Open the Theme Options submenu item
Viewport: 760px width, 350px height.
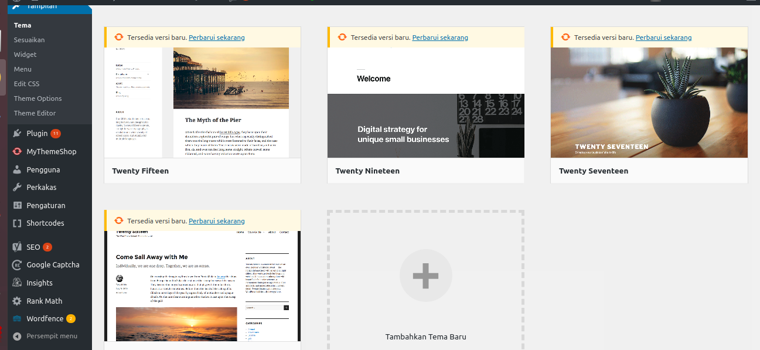point(38,98)
